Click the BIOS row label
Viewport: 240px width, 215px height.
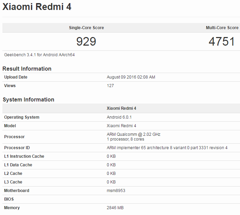pos(9,199)
